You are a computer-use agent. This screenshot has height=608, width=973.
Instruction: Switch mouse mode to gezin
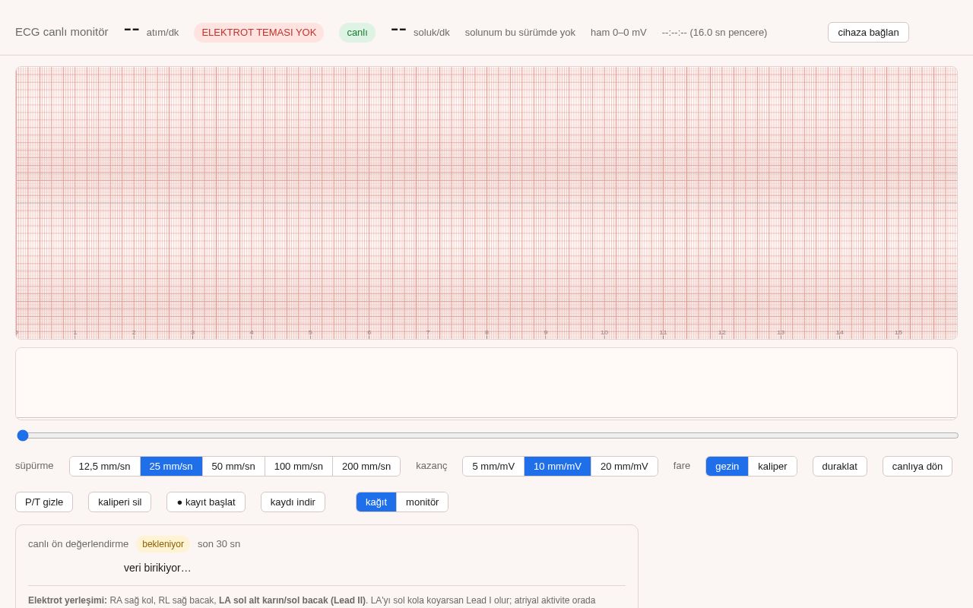coord(727,466)
